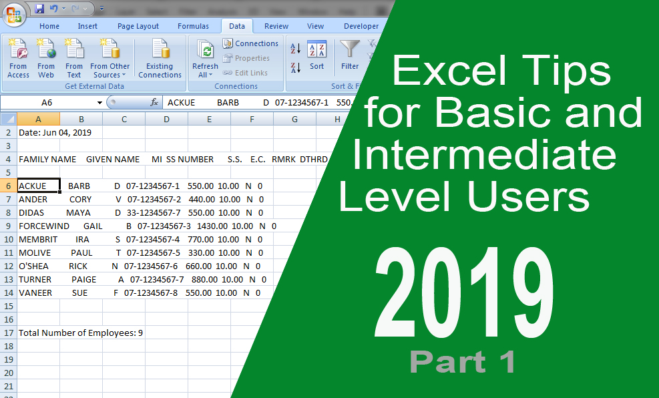Open the Developer tab
Viewport: 659px width, 398px height.
361,25
